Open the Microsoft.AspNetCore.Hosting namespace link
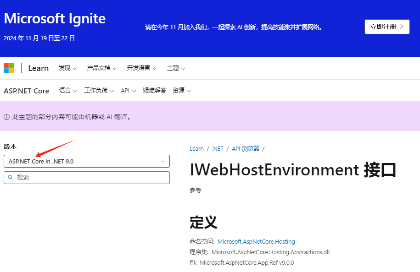 [x=256, y=241]
